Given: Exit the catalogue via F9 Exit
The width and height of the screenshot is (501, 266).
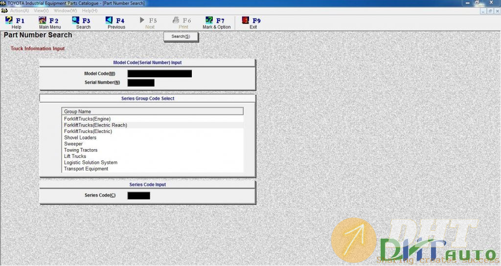Looking at the screenshot, I should [x=251, y=23].
